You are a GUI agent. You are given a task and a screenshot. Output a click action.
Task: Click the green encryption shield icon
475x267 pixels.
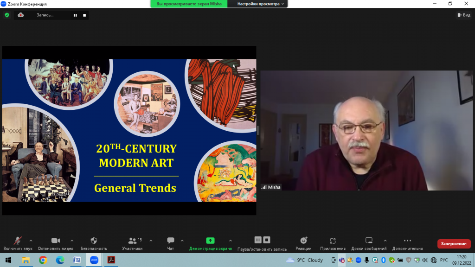click(x=7, y=15)
